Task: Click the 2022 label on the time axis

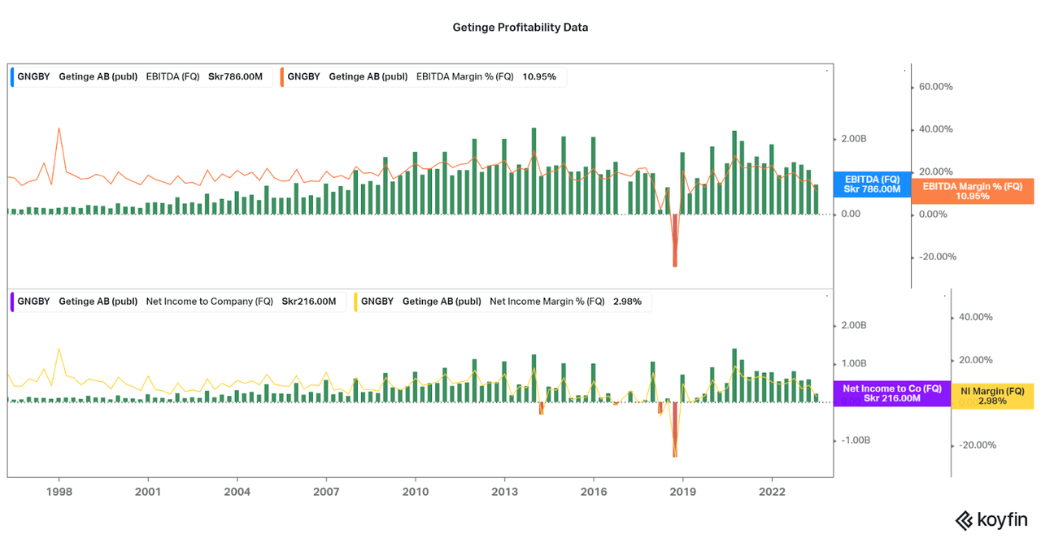Action: coord(772,492)
